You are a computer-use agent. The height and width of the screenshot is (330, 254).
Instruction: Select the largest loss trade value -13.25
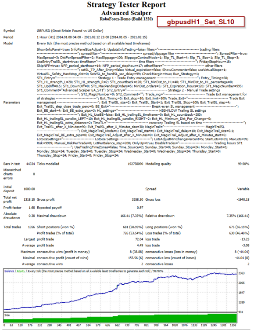coord(245,239)
